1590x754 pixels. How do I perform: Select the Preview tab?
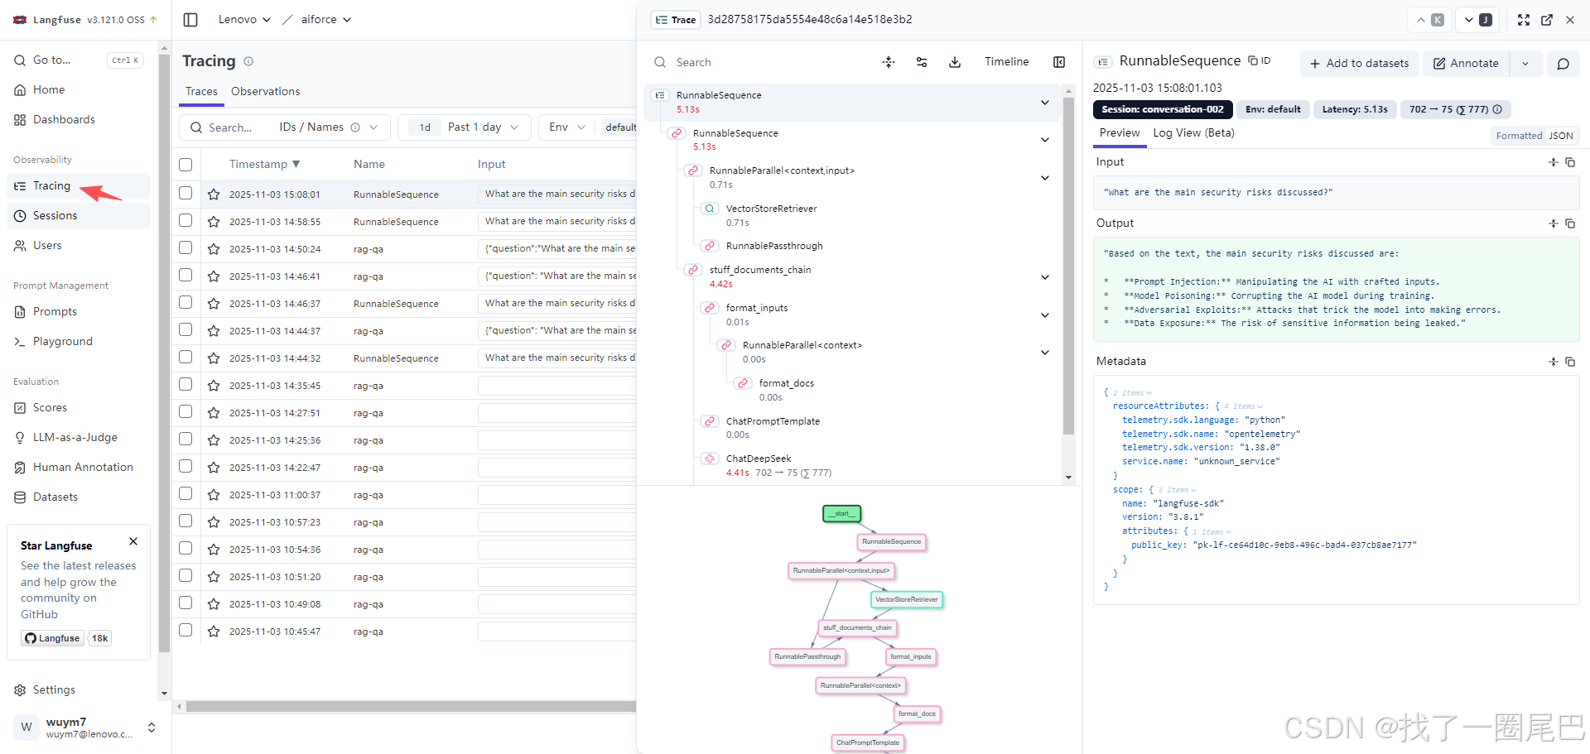[x=1120, y=133]
